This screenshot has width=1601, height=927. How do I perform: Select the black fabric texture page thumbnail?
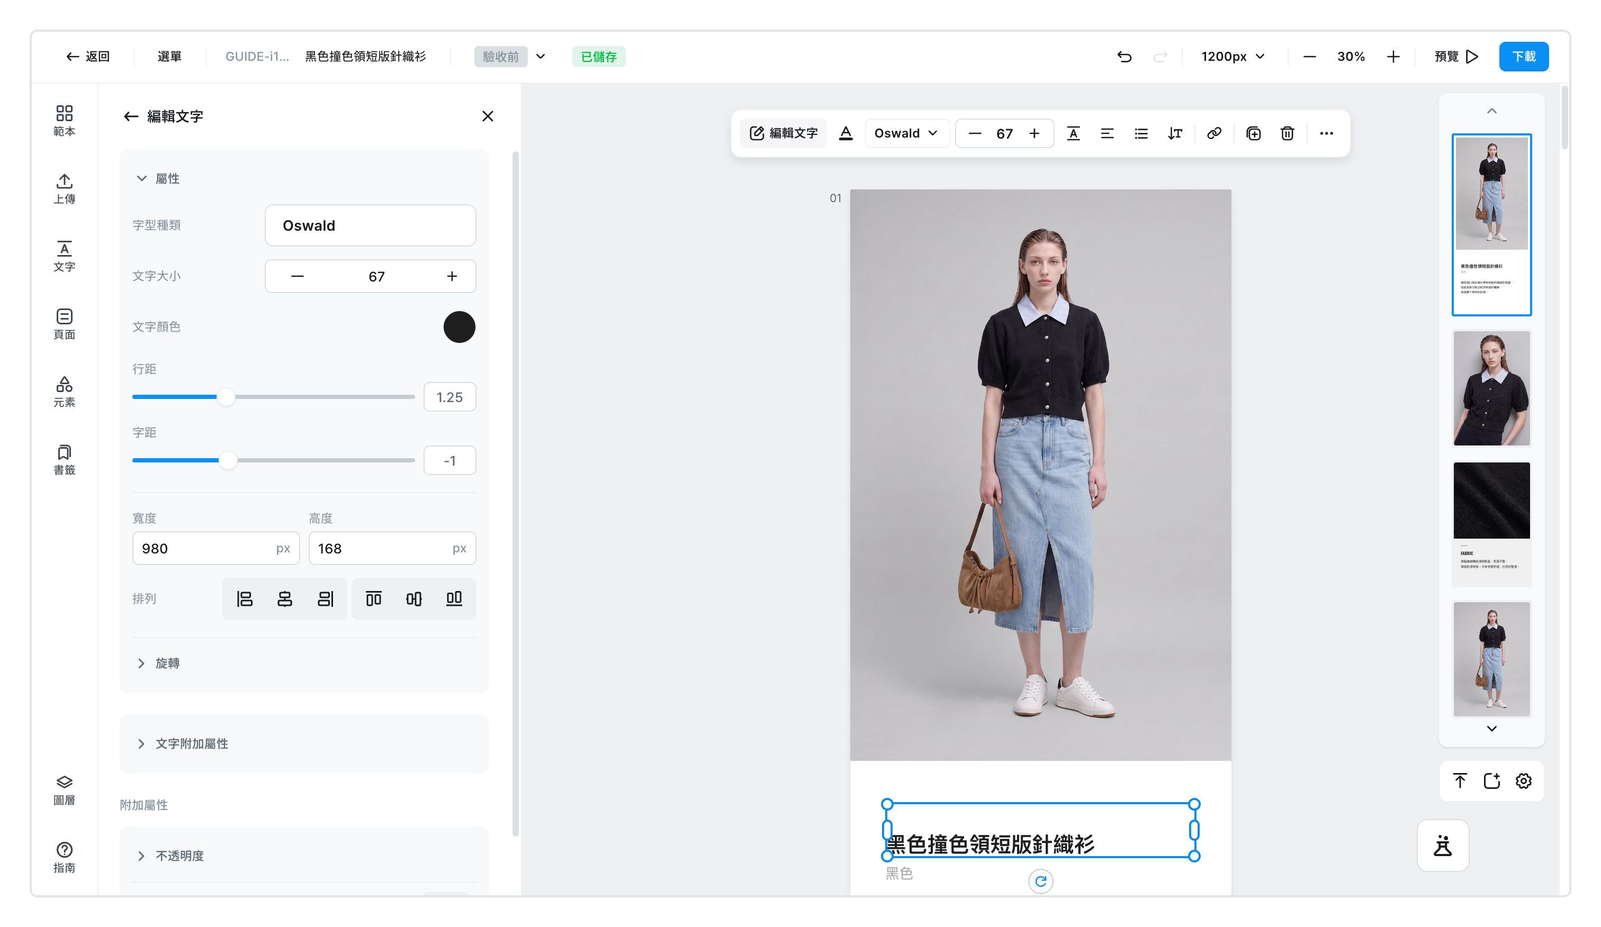point(1492,524)
